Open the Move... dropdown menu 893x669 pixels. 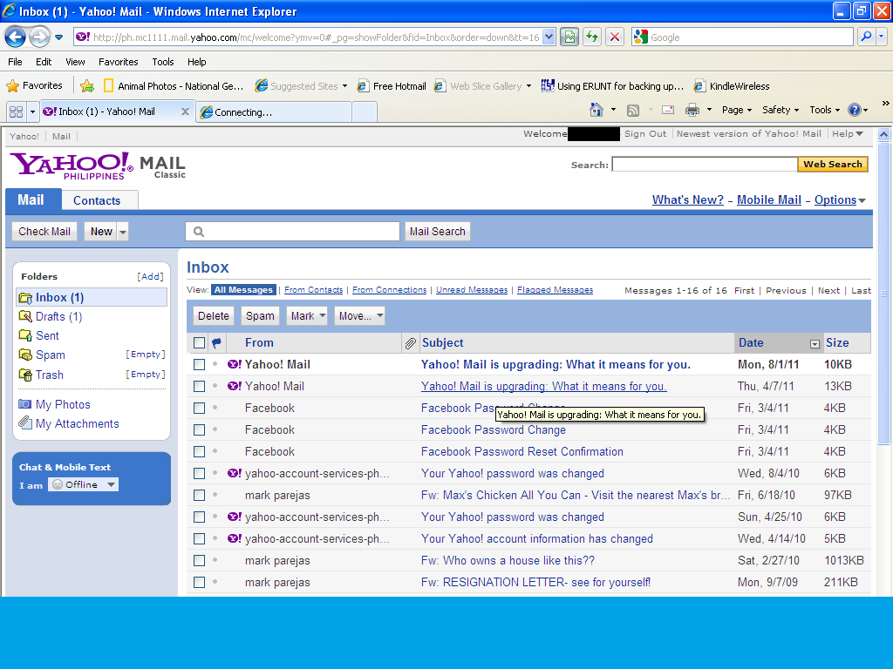pyautogui.click(x=360, y=316)
